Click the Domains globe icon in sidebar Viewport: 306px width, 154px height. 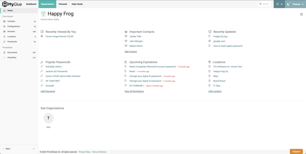4,32
